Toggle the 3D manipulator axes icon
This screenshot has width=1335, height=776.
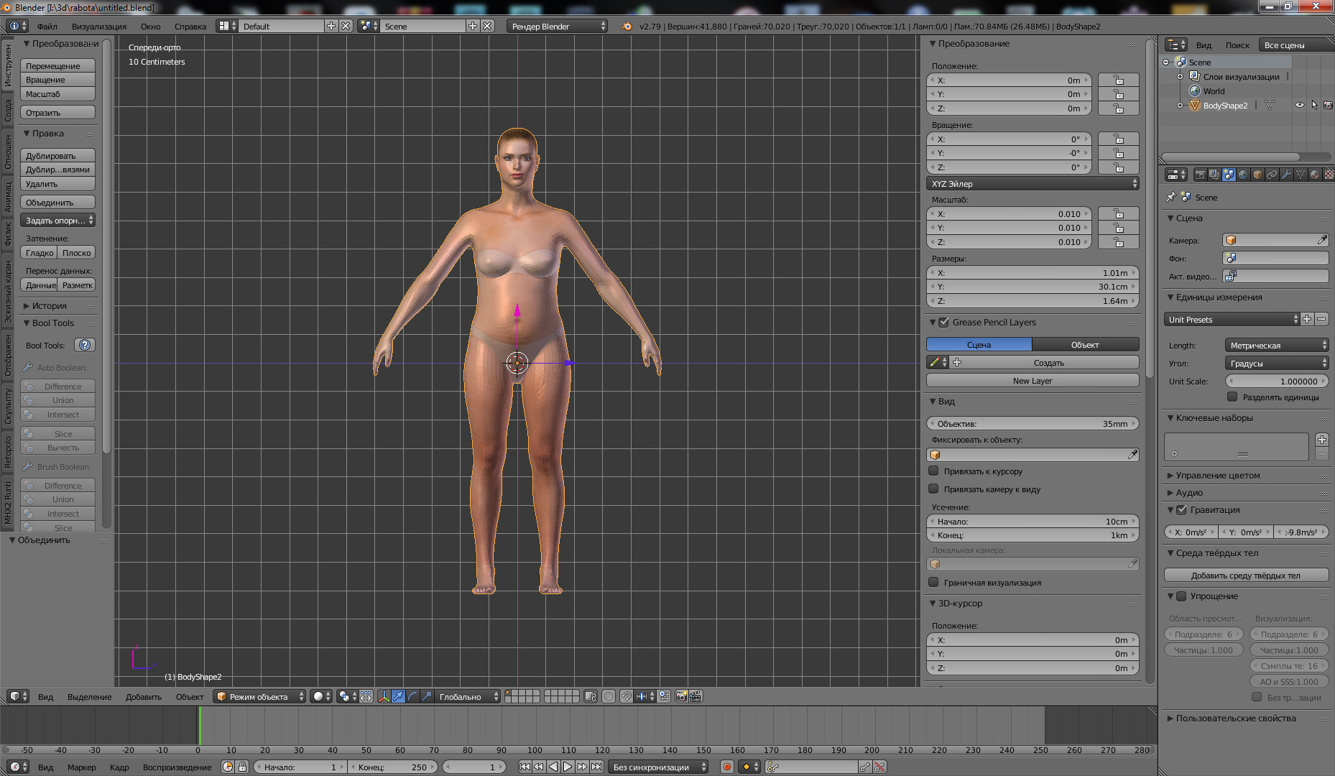(384, 696)
